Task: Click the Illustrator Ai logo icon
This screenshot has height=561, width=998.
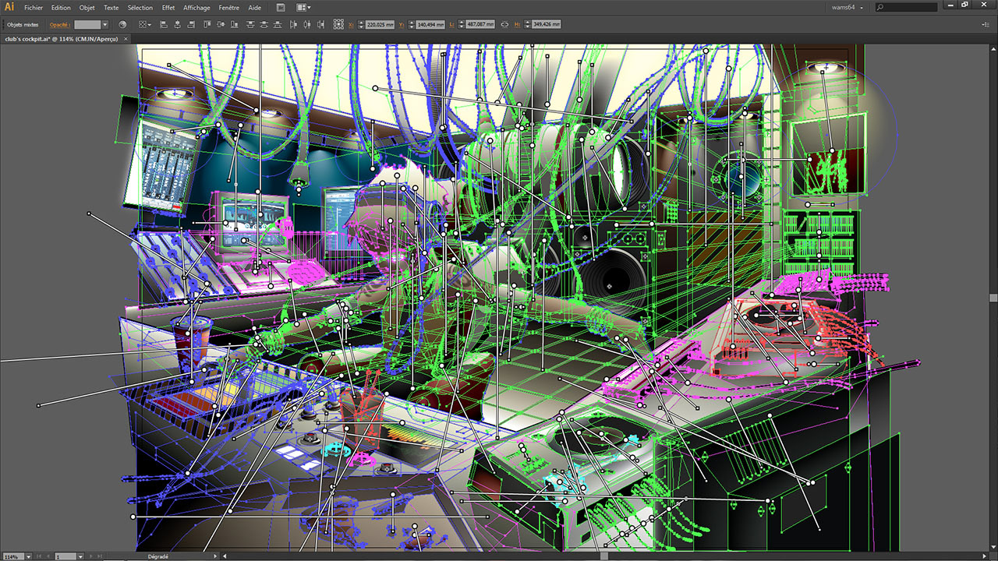Action: point(9,7)
